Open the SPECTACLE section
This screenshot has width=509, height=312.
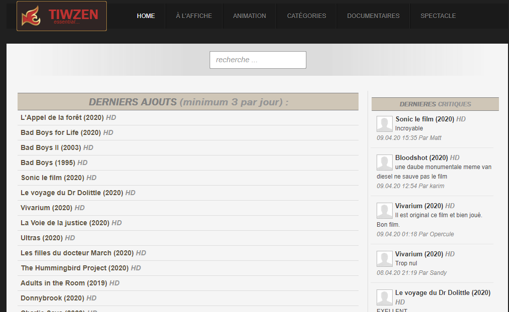pyautogui.click(x=438, y=16)
